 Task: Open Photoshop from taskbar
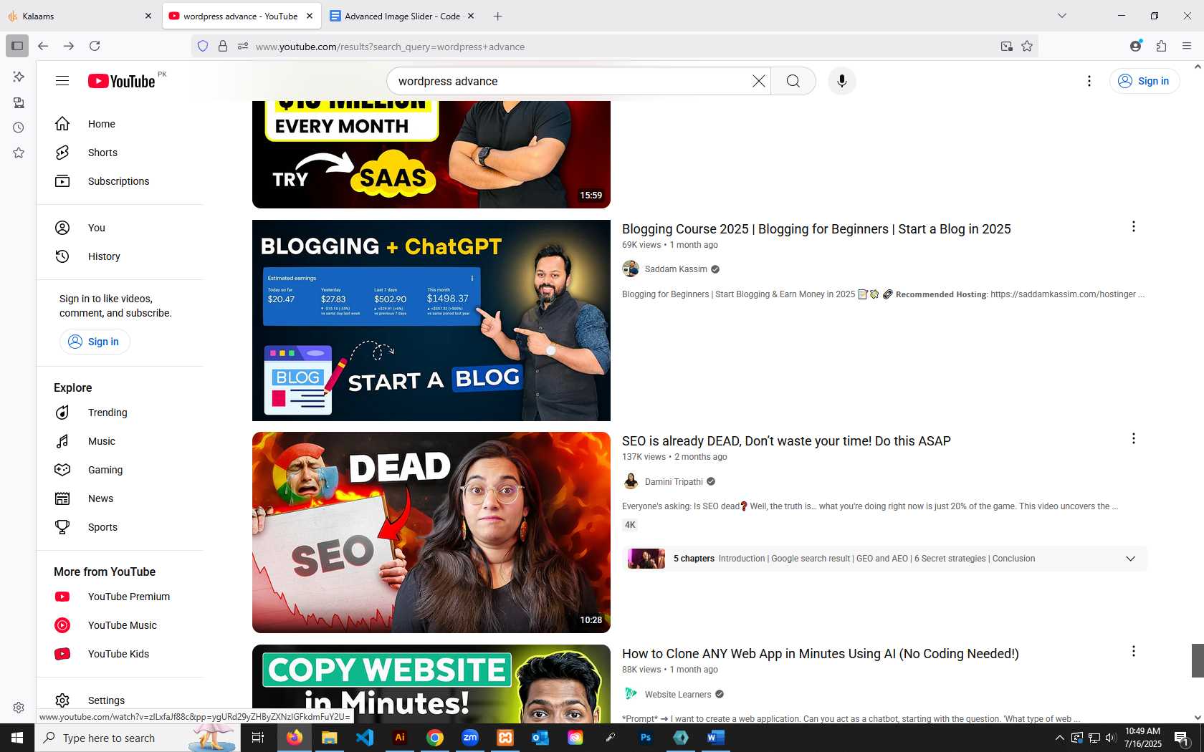pyautogui.click(x=646, y=738)
